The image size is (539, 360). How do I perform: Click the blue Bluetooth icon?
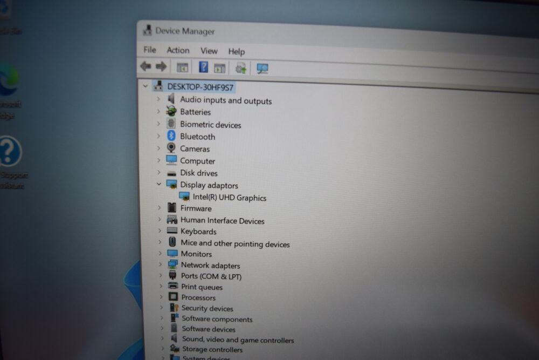coord(171,135)
